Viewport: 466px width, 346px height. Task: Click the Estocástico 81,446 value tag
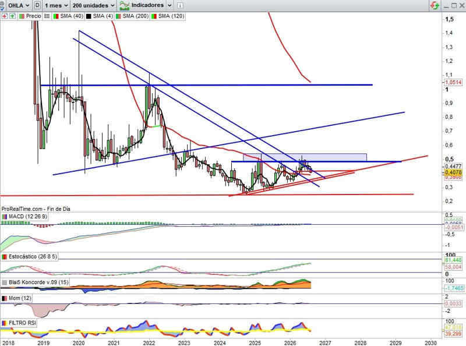[x=453, y=260]
